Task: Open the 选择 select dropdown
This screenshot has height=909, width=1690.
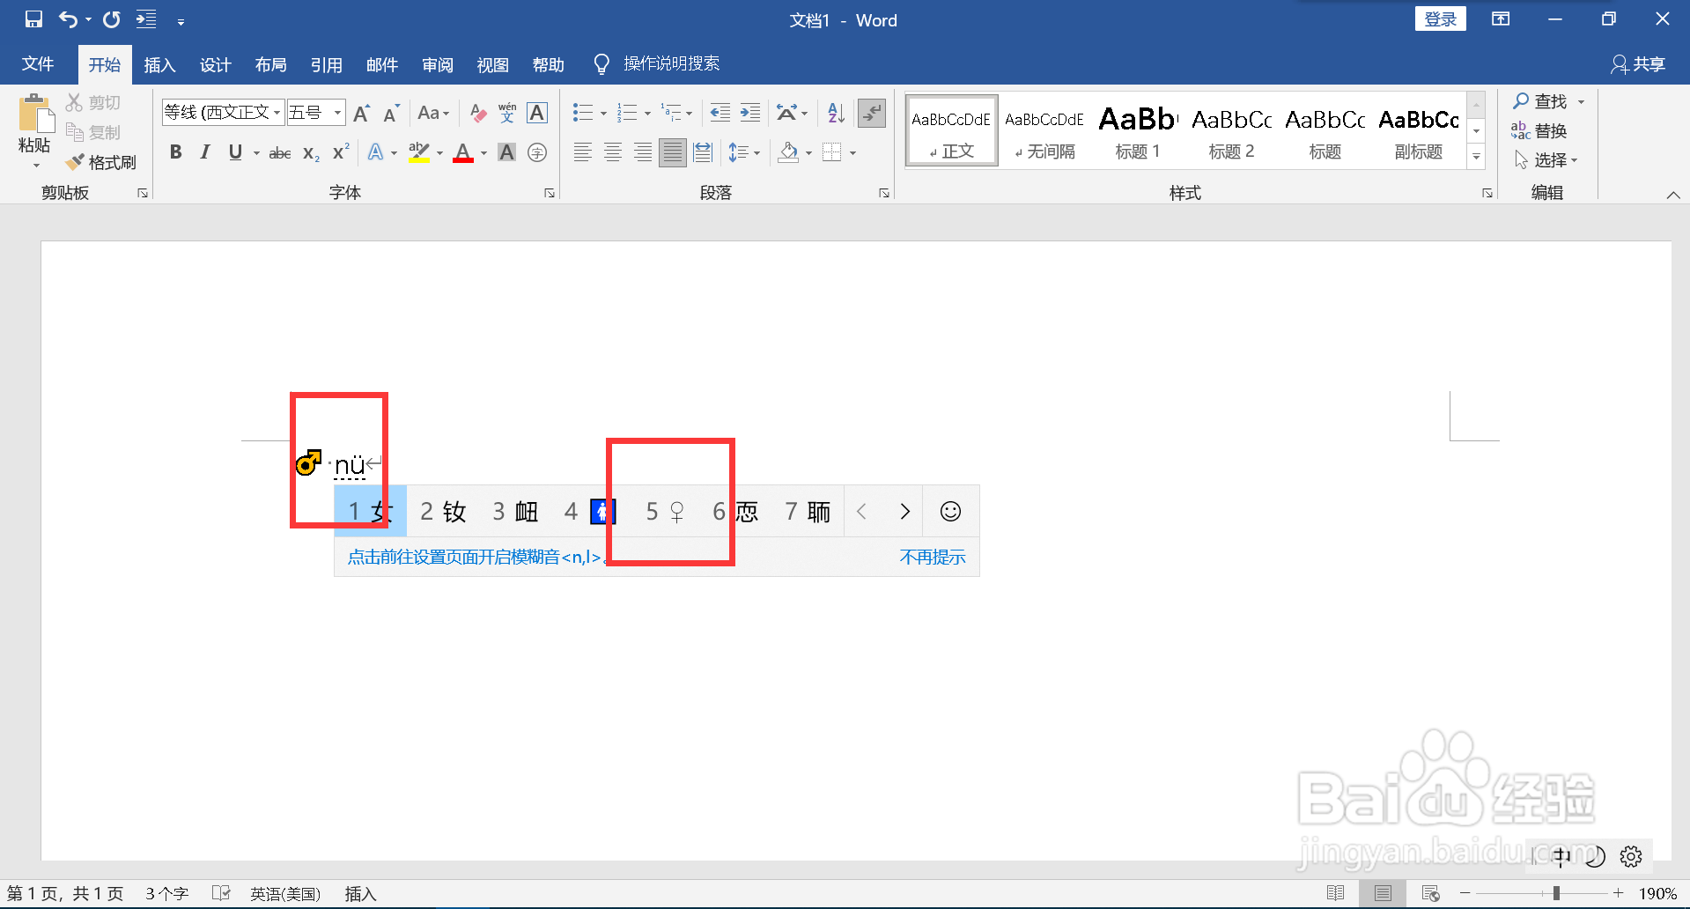Action: coord(1546,159)
